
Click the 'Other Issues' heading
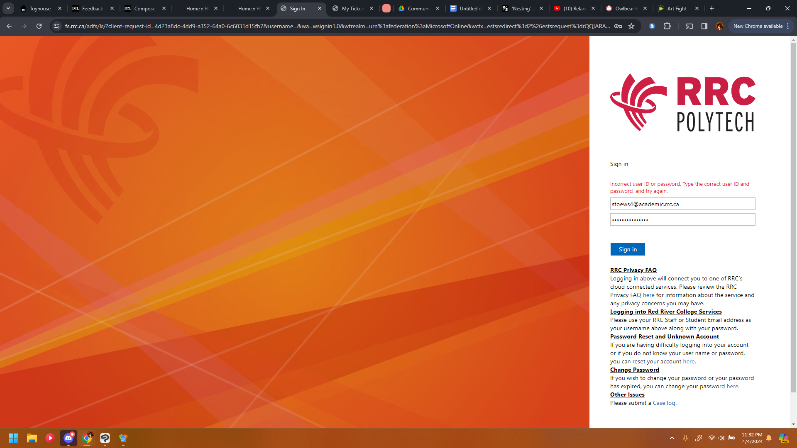click(x=627, y=394)
